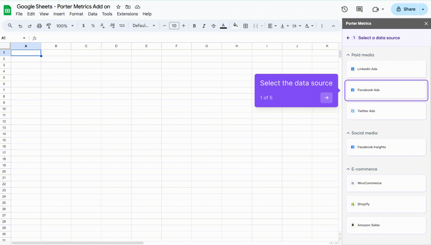
Task: Open the font family dropdown
Action: coord(144,26)
